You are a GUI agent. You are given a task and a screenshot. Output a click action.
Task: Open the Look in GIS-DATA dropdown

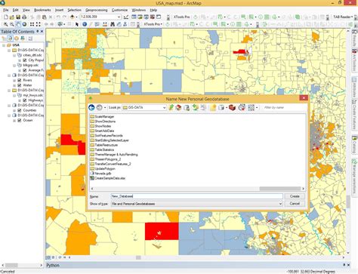(x=144, y=108)
